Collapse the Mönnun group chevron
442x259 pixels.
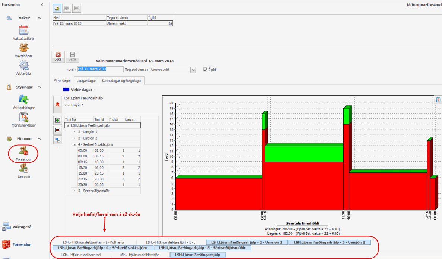(39, 139)
